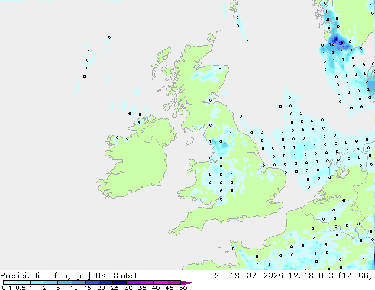
Task: Click the '40' legend scale label
Action: (156, 288)
